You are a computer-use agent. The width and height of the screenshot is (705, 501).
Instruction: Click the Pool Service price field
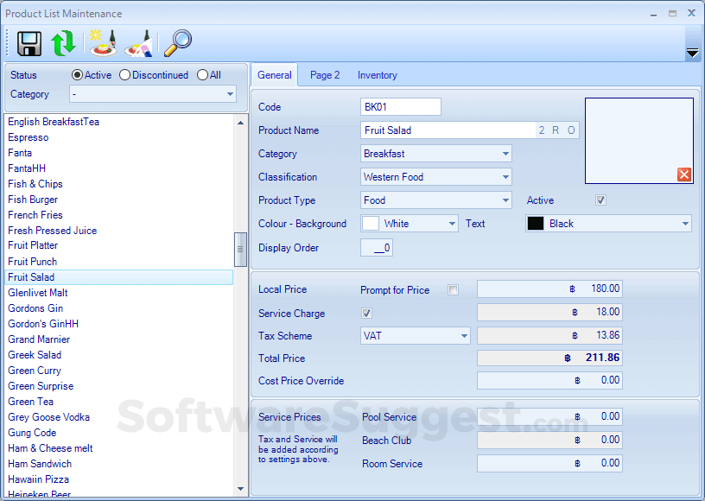[549, 417]
